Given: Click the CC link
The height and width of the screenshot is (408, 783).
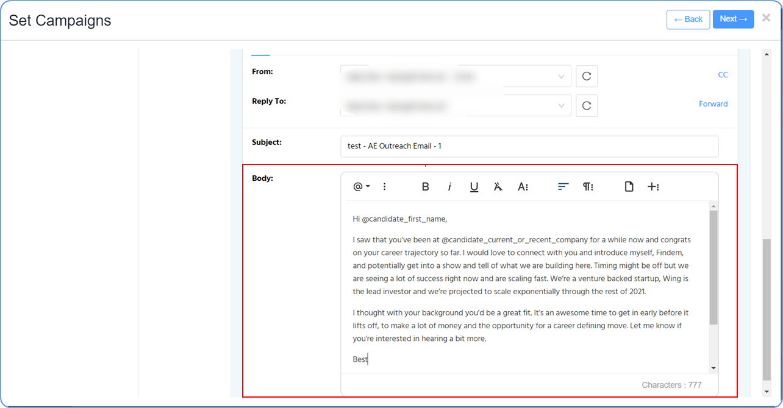Looking at the screenshot, I should [723, 75].
